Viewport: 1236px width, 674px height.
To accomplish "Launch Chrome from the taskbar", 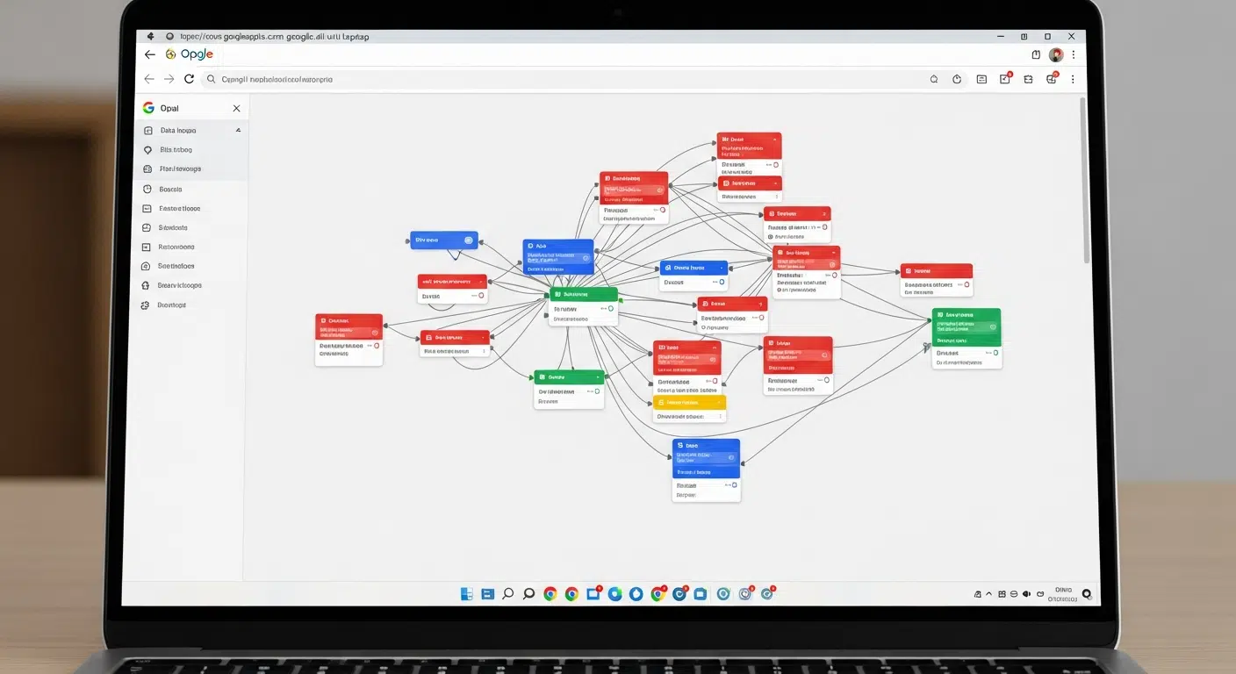I will tap(550, 593).
